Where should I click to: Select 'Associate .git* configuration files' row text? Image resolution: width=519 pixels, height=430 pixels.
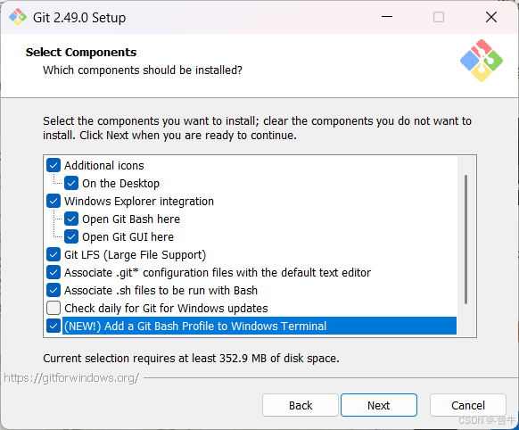[218, 272]
